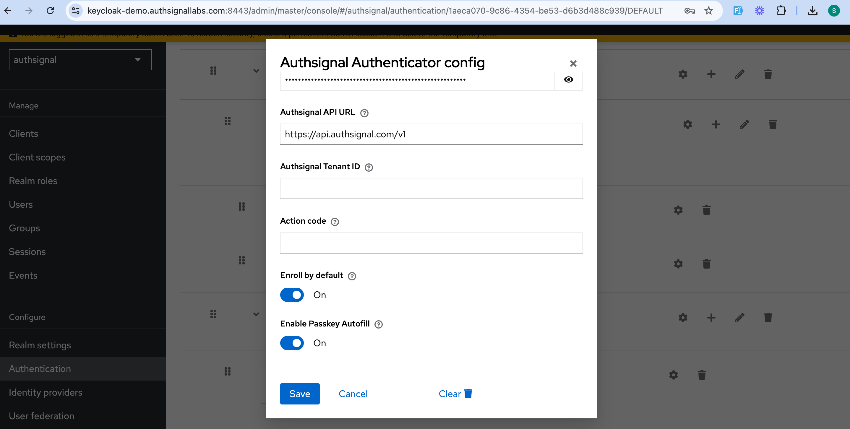Open settings gear in the fifth row

[683, 318]
